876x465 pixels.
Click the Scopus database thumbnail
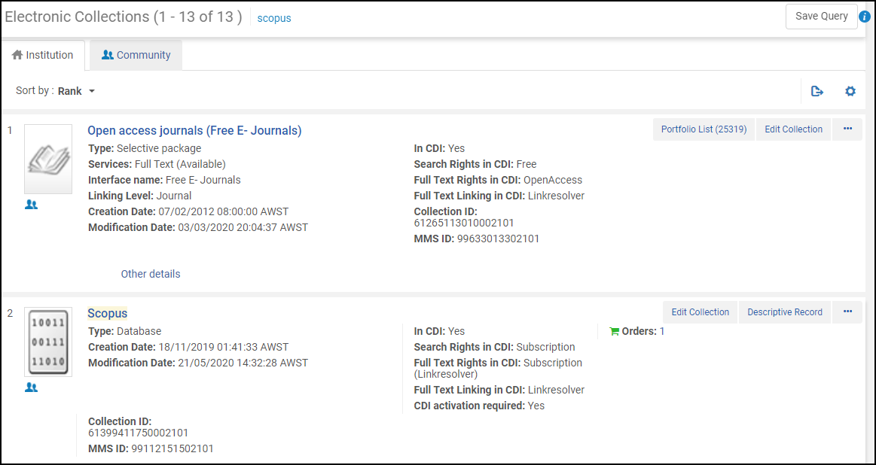[48, 342]
